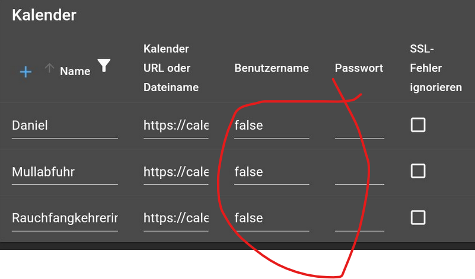Click the password field for Daniel
The width and height of the screenshot is (475, 279).
pos(359,126)
